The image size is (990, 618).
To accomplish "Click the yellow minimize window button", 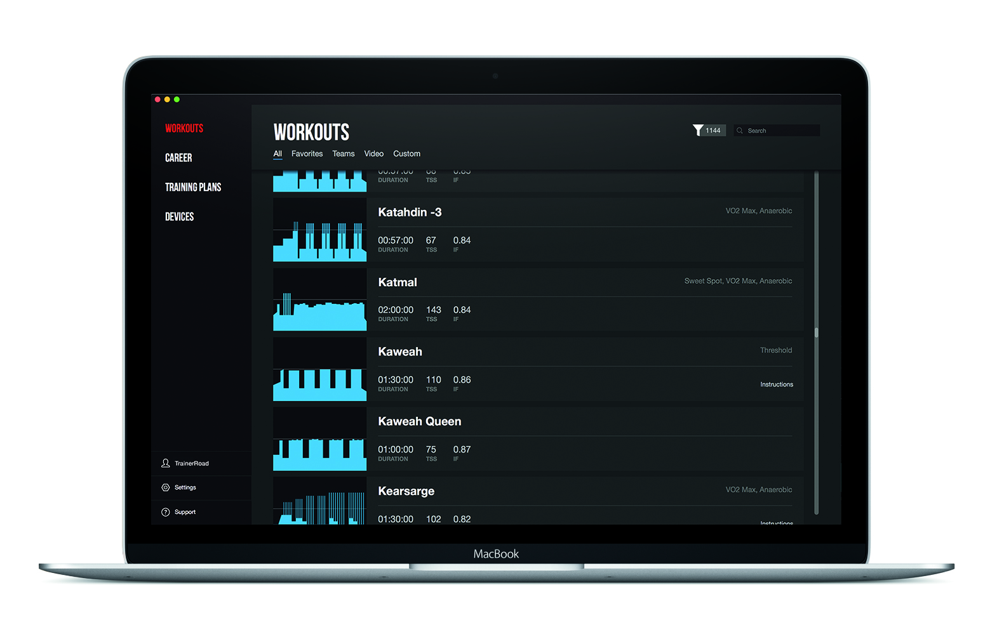I will tap(167, 100).
